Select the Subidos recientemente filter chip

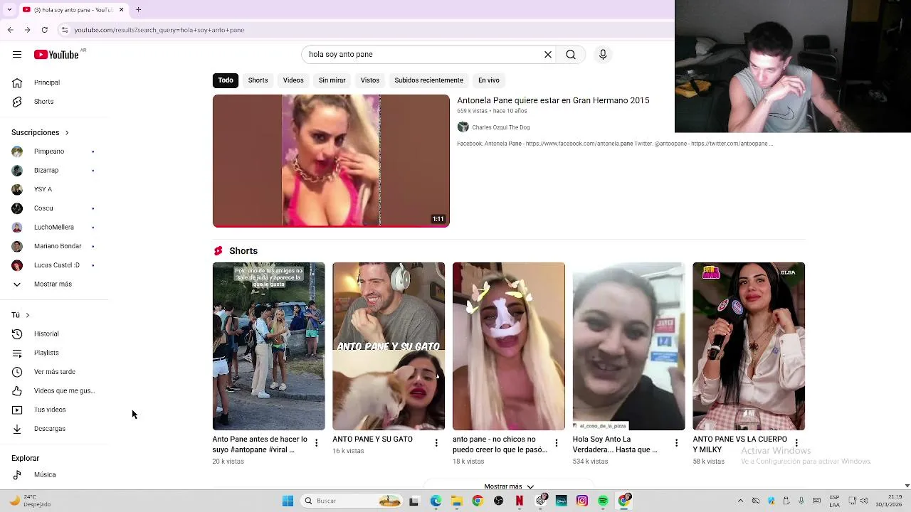(x=428, y=80)
